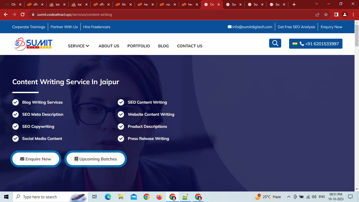Click the search magnifier icon button
359x202 pixels.
click(x=275, y=43)
